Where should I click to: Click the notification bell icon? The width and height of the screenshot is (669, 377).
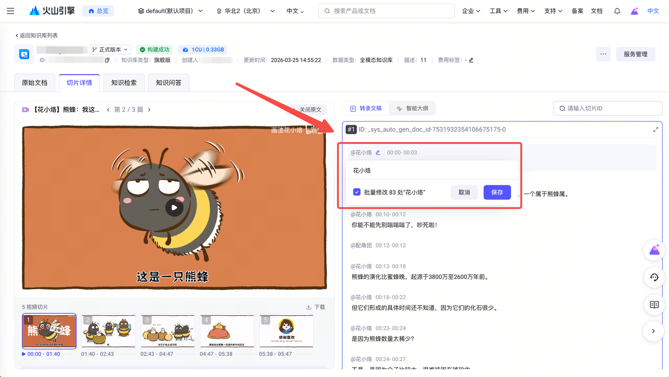617,10
